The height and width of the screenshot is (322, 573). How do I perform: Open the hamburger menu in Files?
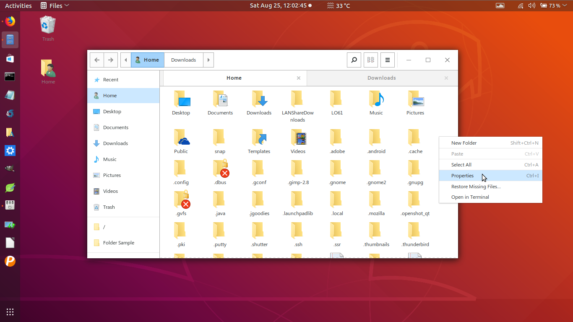click(x=387, y=60)
